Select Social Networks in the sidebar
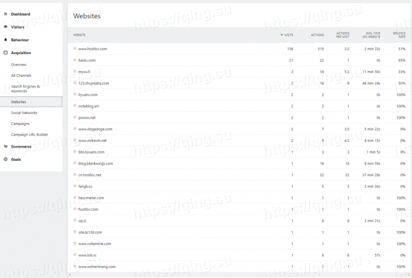 (x=24, y=113)
